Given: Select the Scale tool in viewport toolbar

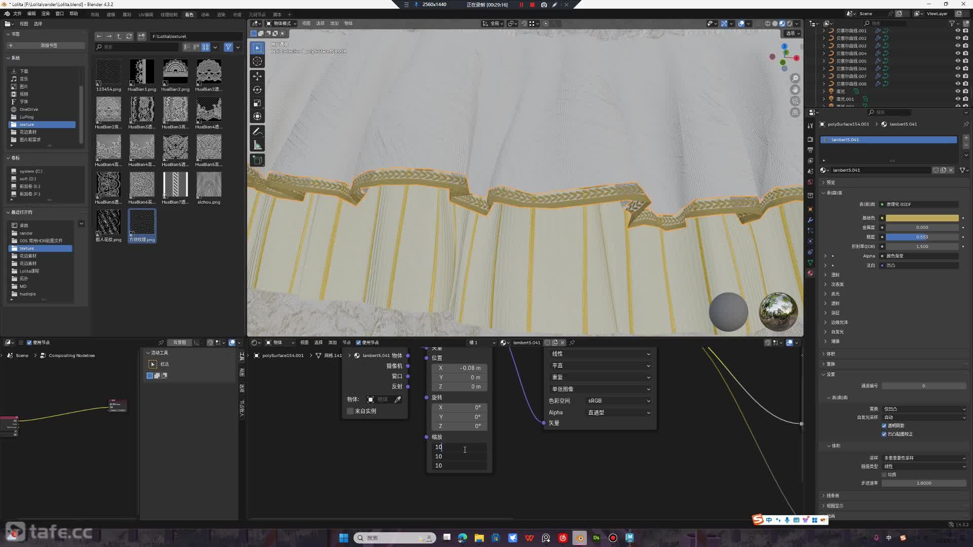Looking at the screenshot, I should click(257, 103).
